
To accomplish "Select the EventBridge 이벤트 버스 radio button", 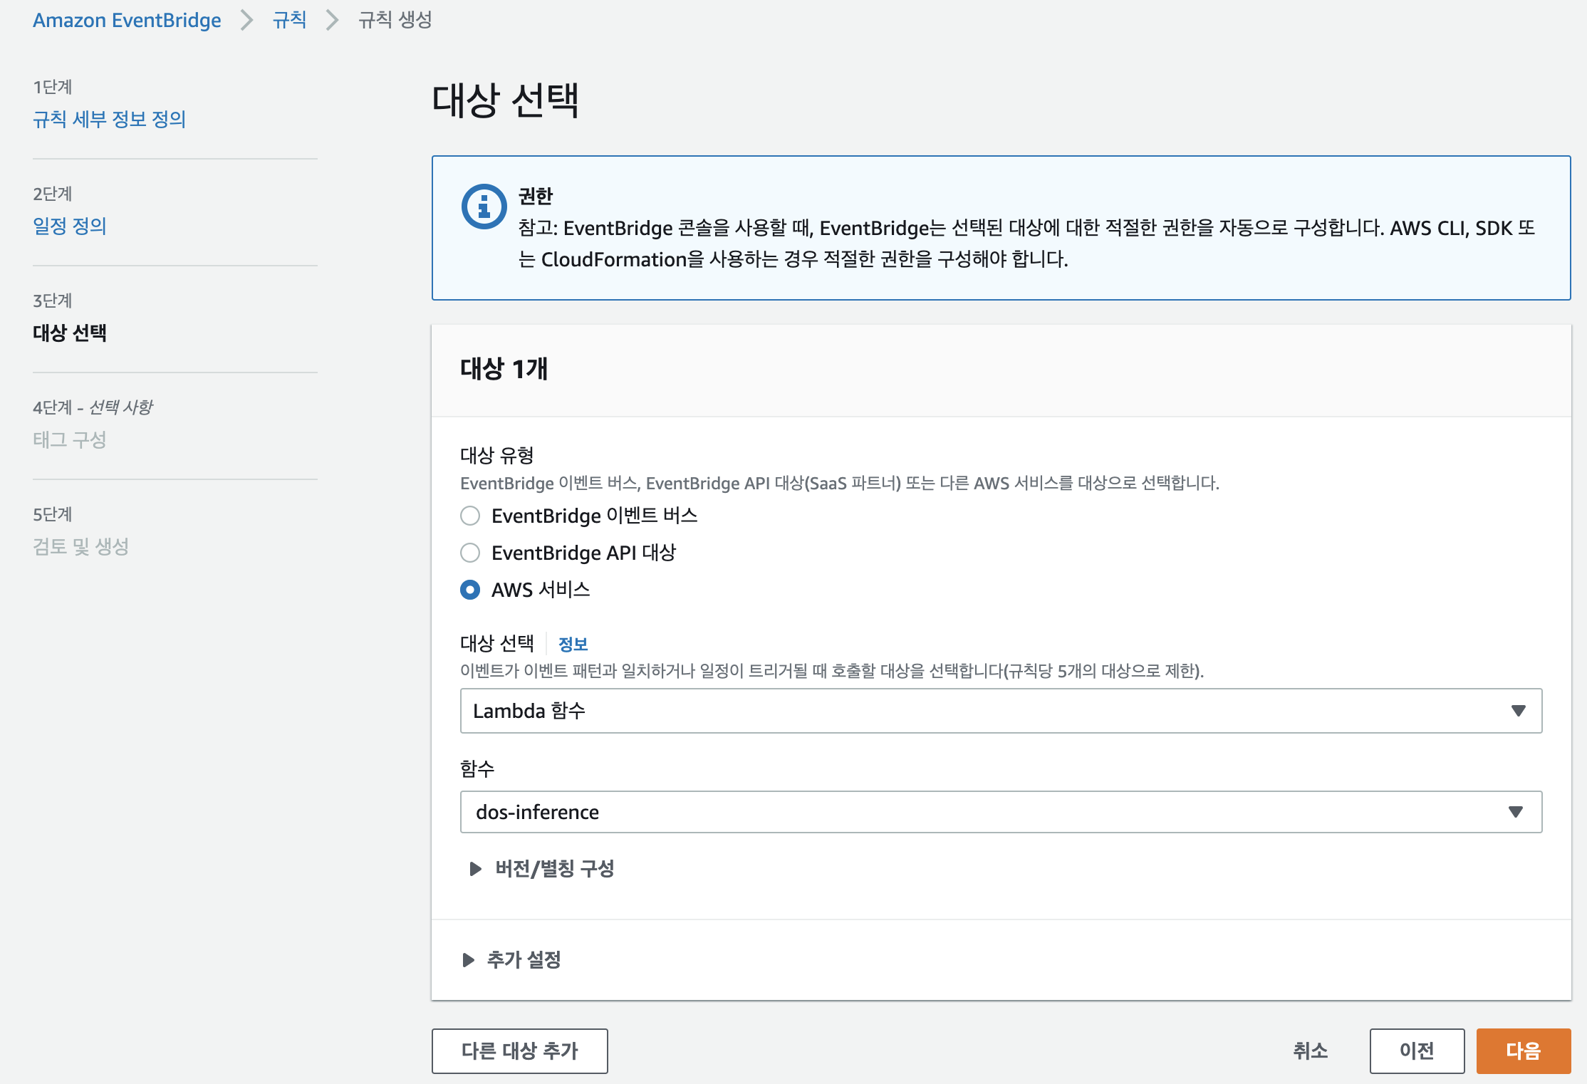I will pos(470,516).
